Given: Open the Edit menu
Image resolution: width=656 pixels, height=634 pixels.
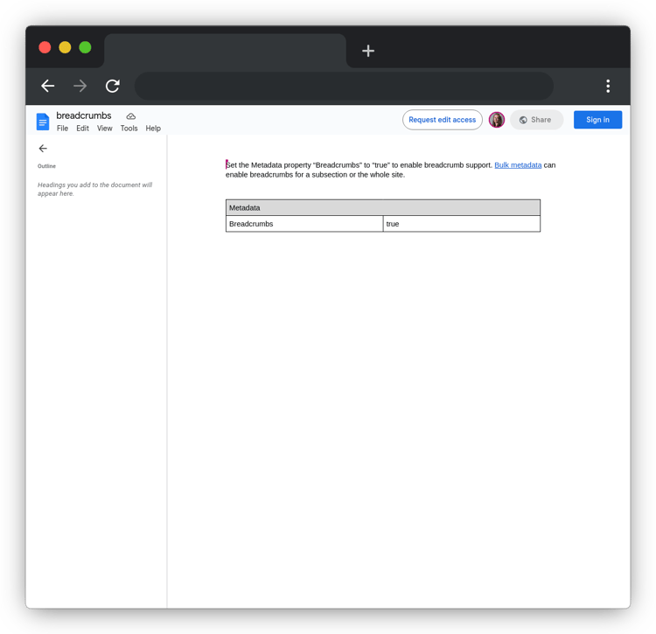Looking at the screenshot, I should (82, 129).
